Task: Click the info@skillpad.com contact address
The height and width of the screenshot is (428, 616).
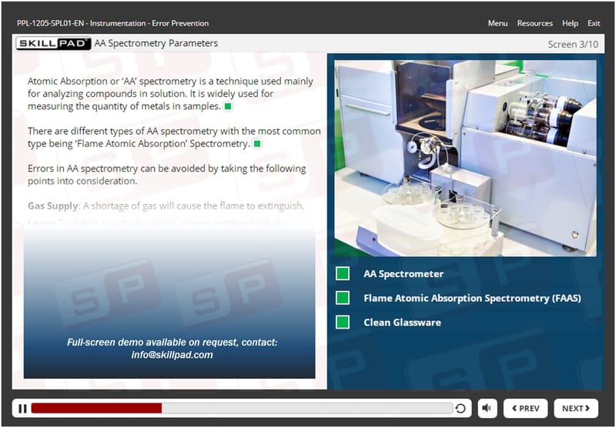Action: tap(172, 355)
